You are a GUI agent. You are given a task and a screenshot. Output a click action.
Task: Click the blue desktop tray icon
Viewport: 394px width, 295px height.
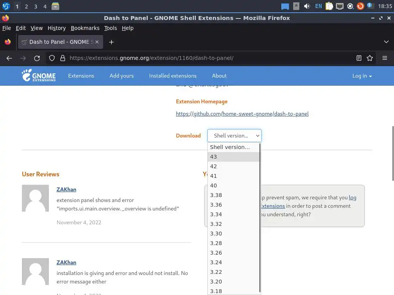(285, 6)
